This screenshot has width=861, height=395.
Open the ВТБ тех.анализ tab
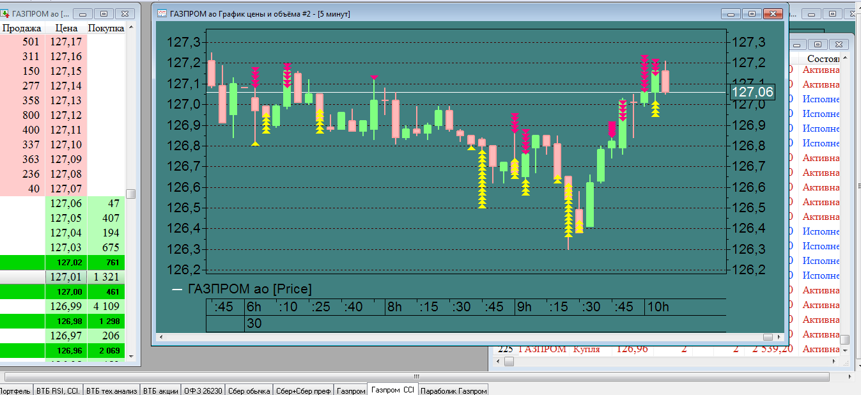(112, 391)
